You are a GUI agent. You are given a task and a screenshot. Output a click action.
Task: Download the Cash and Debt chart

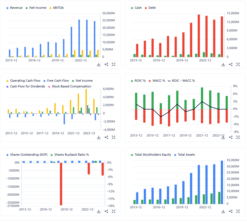(223, 64)
